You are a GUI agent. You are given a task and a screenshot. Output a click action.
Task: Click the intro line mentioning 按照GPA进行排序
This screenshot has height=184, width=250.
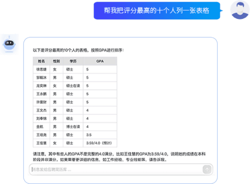(x=78, y=50)
